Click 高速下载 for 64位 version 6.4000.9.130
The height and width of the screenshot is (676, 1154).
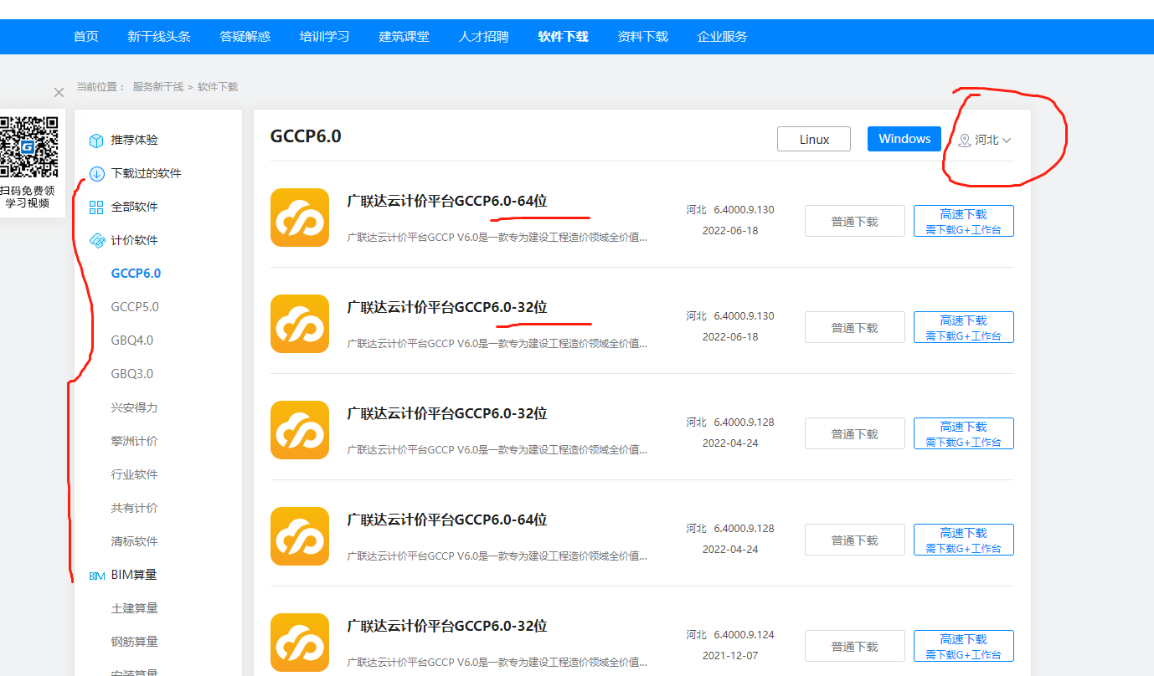coord(964,222)
